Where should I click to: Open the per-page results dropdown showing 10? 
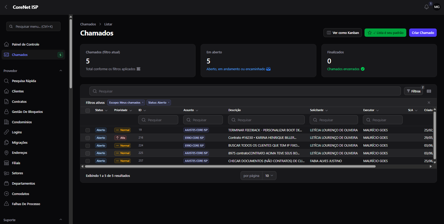(269, 176)
